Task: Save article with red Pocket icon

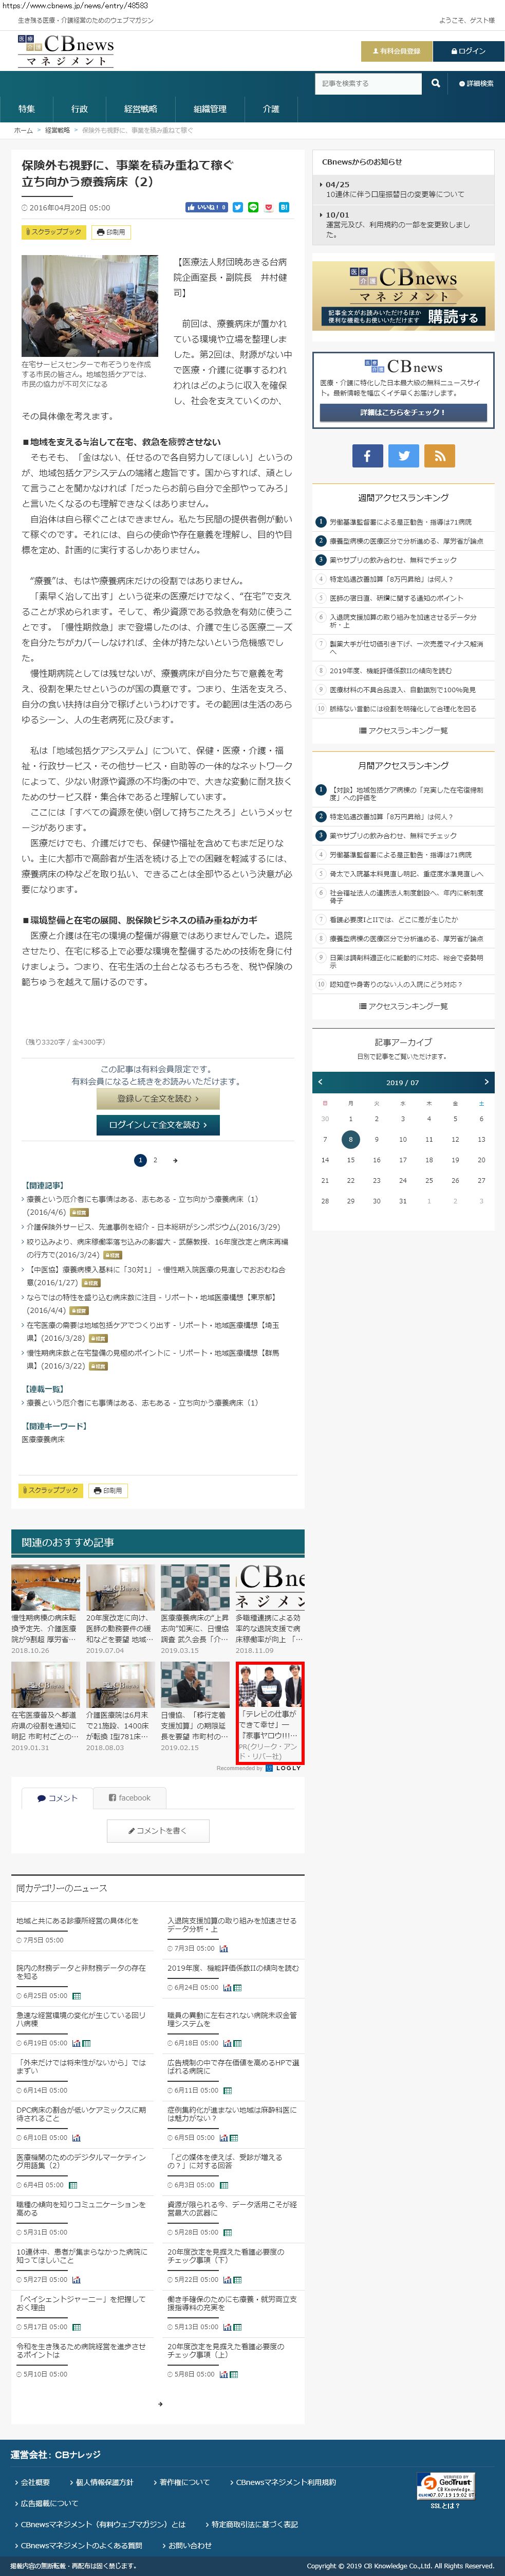Action: pos(268,208)
